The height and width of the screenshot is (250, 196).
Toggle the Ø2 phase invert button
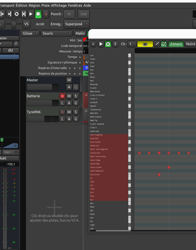10,50
